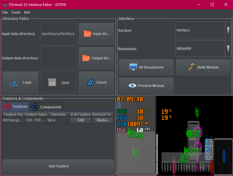
Task: Expand the Resolution dropdown arrow
Action: (228, 48)
